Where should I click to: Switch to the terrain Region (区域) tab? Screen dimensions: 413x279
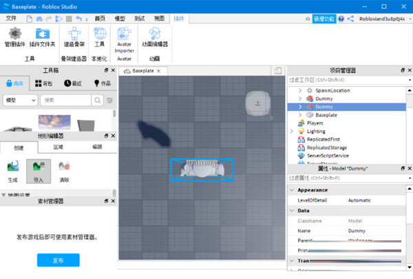[59, 147]
